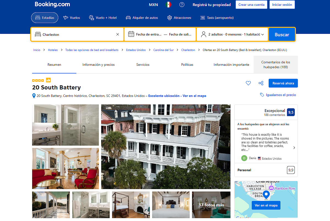330x221 pixels.
Task: Click Igualamos el precio link
Action: [x=278, y=95]
